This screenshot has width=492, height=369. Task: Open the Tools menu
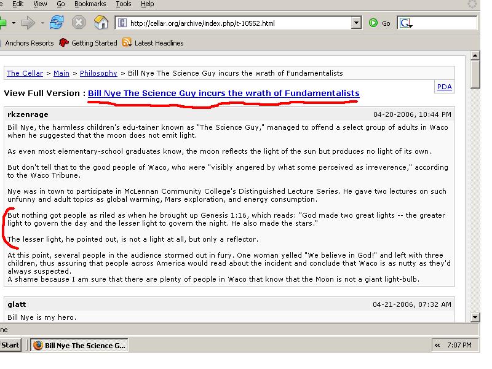124,4
